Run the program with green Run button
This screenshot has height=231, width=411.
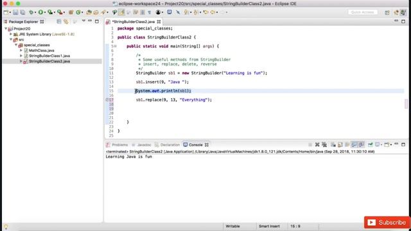click(40, 12)
